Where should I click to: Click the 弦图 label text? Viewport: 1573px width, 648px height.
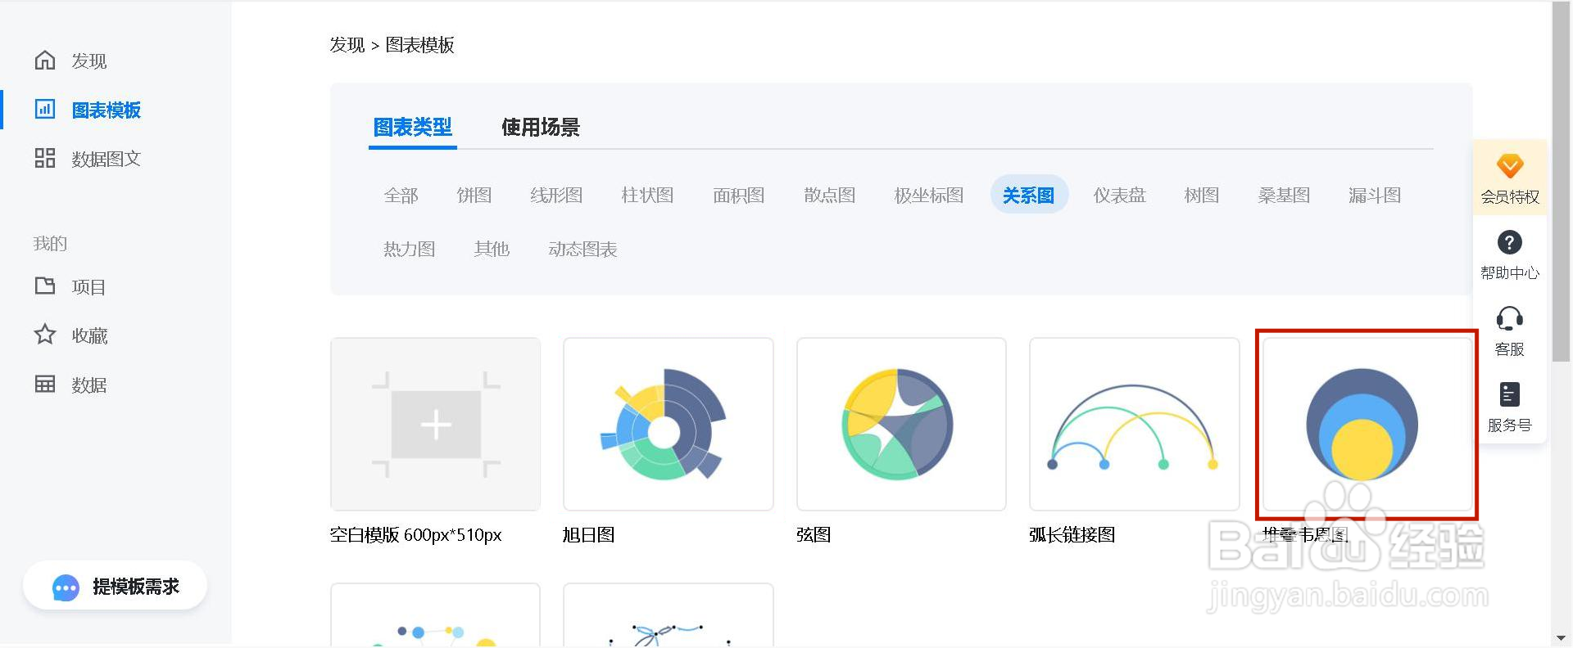point(814,534)
